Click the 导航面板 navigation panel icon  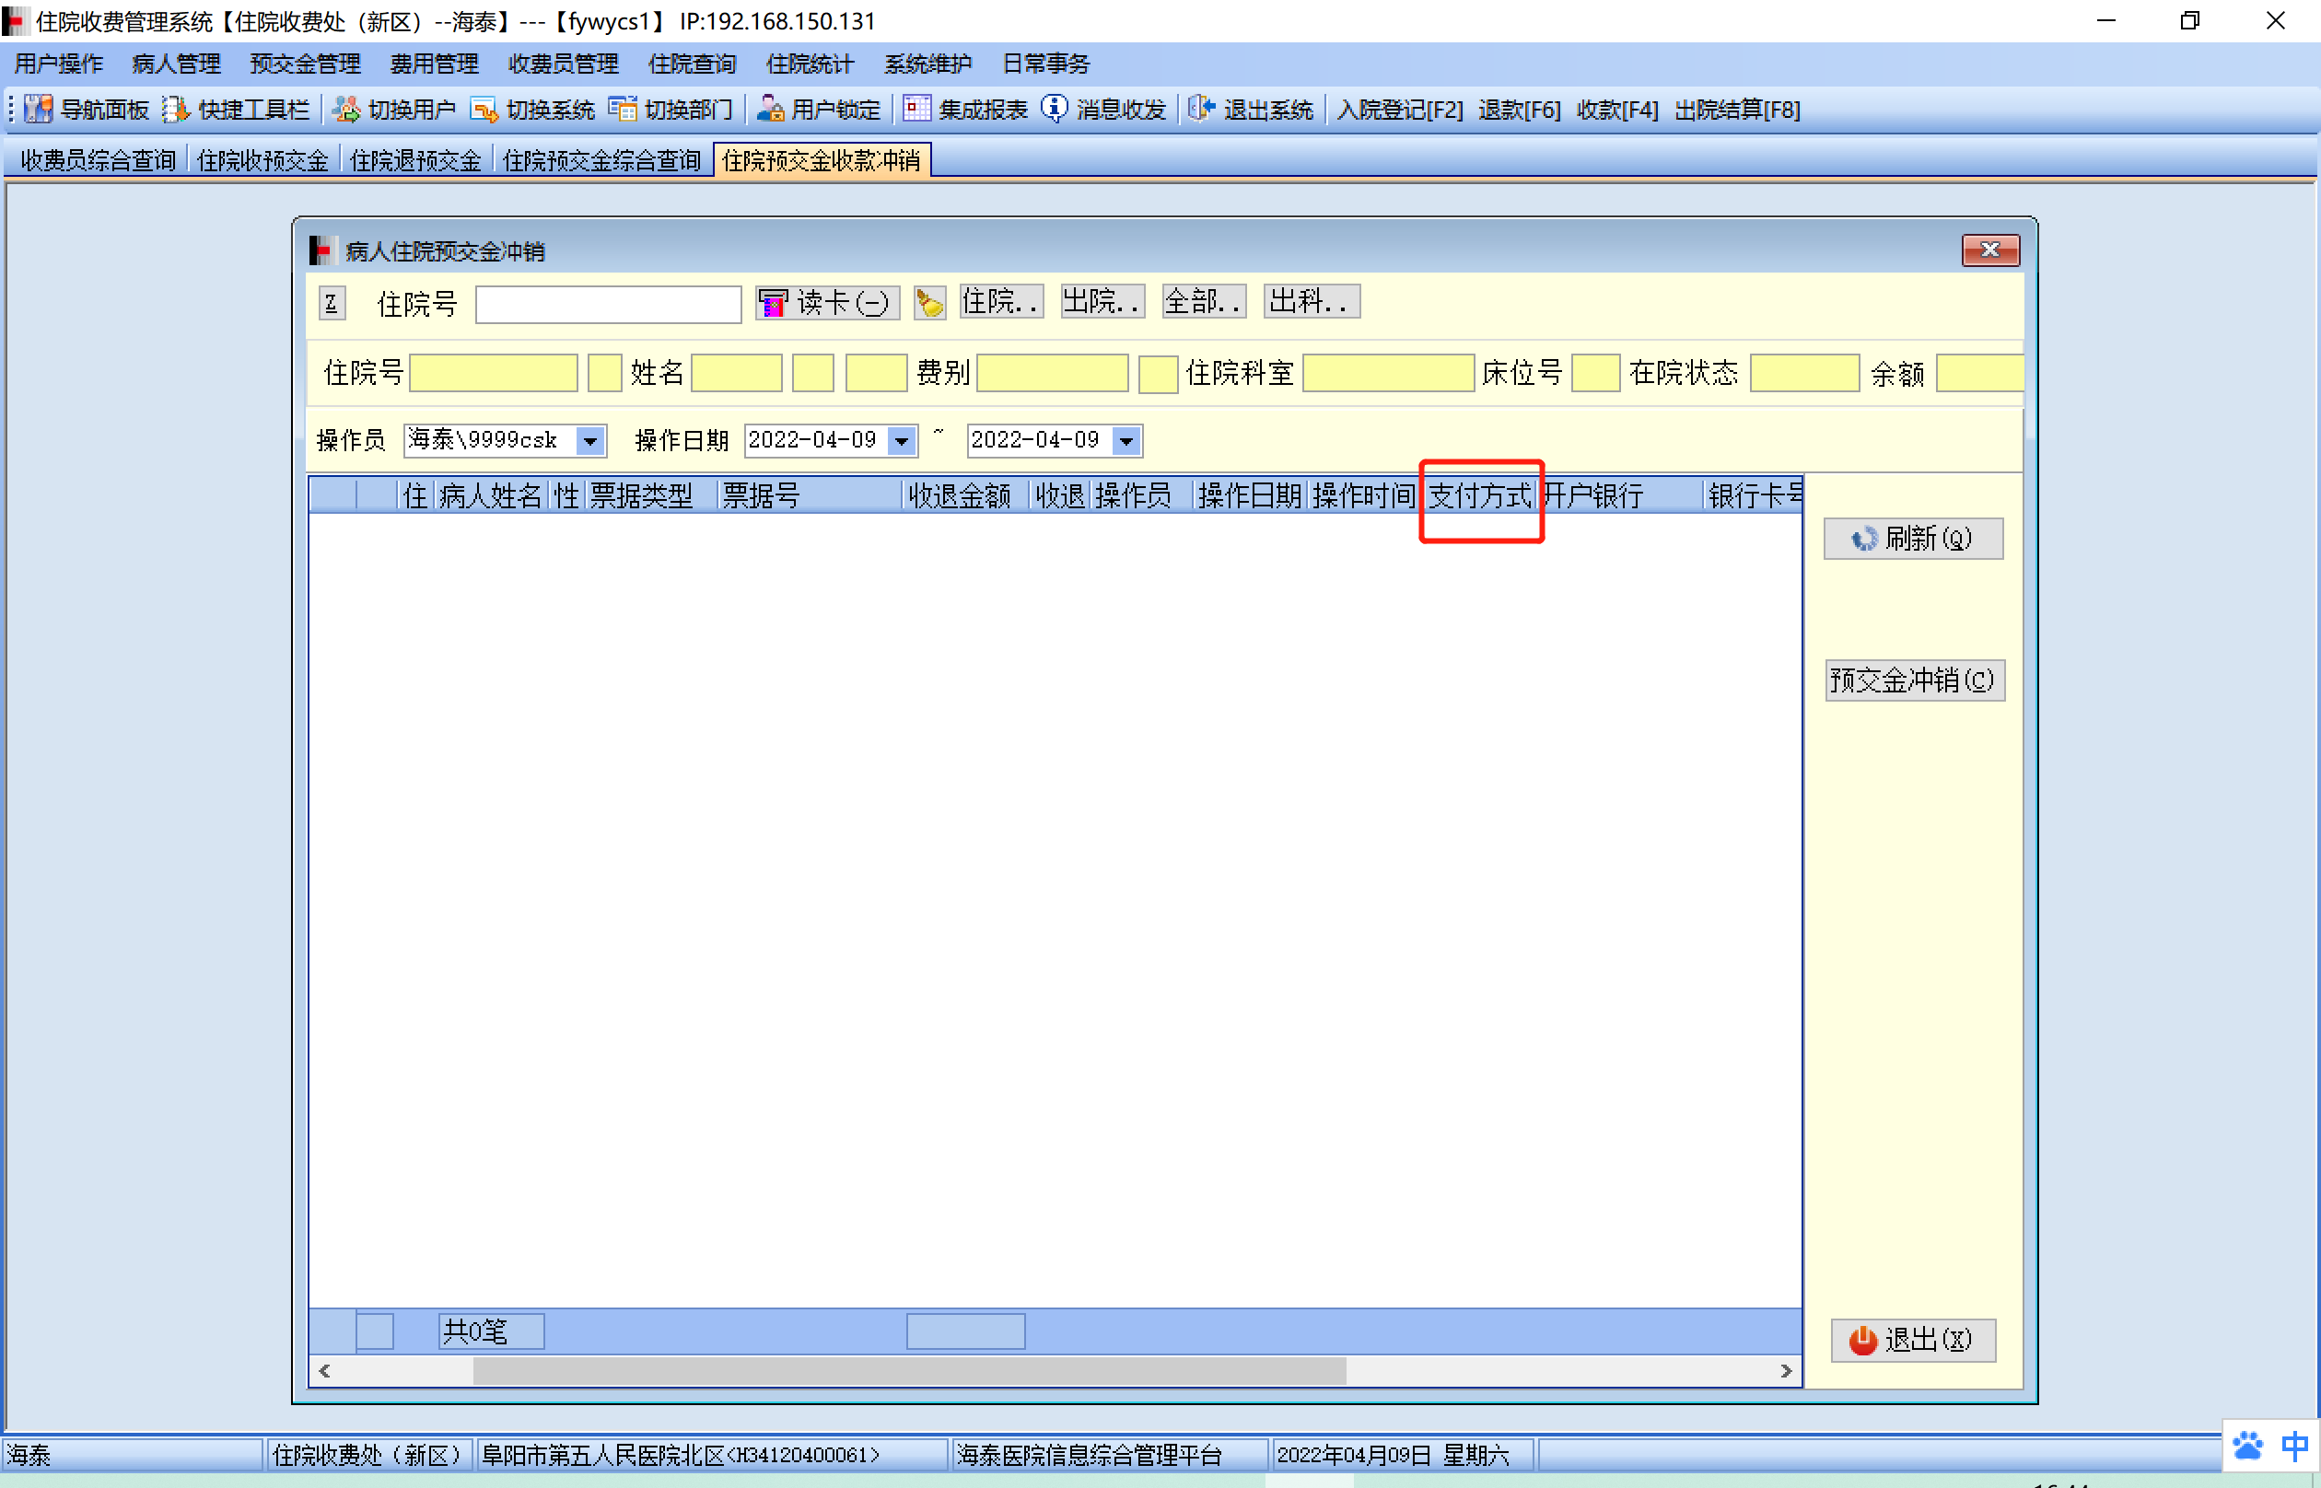click(x=38, y=110)
